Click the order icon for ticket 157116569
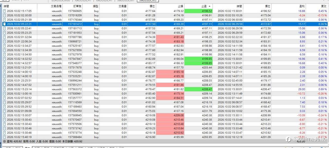Image resolution: width=329 pixels, height=148 pixels. point(5,102)
